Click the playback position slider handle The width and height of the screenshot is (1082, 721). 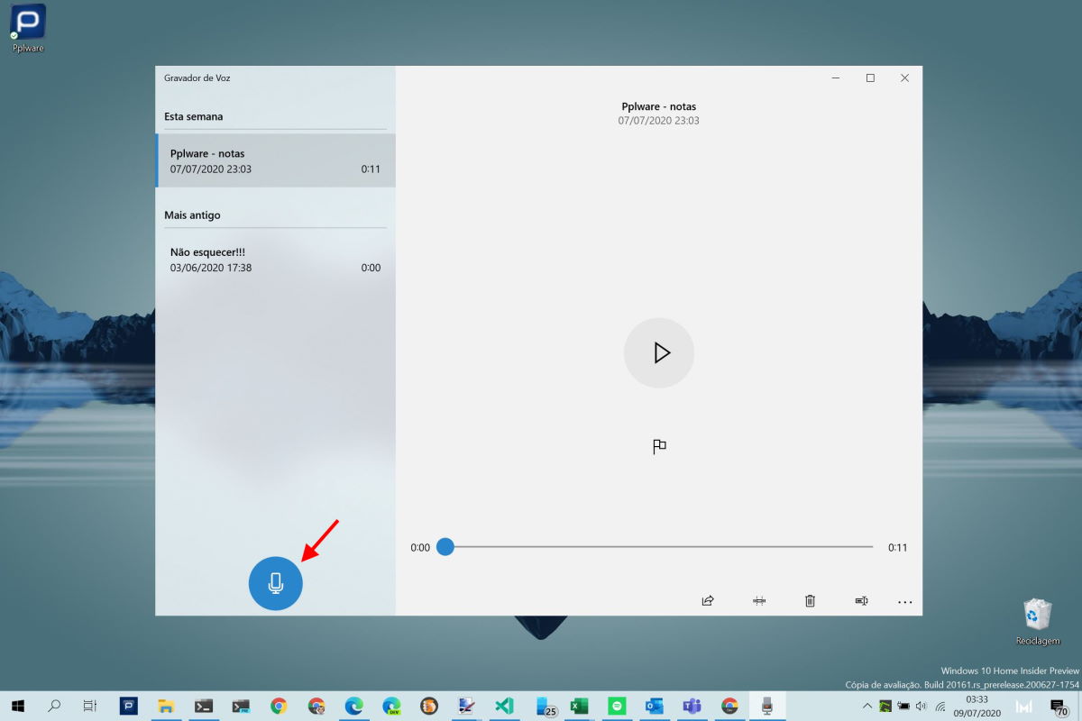tap(445, 547)
